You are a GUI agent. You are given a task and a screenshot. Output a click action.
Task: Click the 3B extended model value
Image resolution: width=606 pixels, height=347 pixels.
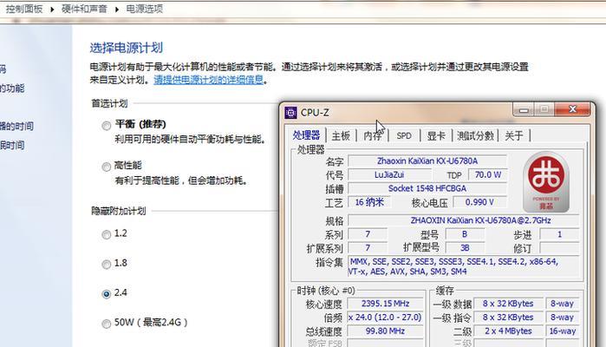point(465,248)
